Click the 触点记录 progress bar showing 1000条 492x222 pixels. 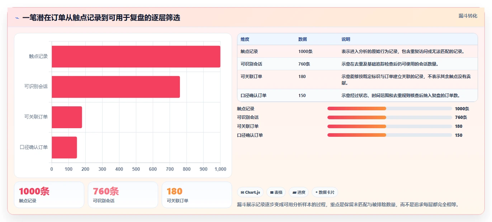click(x=389, y=108)
